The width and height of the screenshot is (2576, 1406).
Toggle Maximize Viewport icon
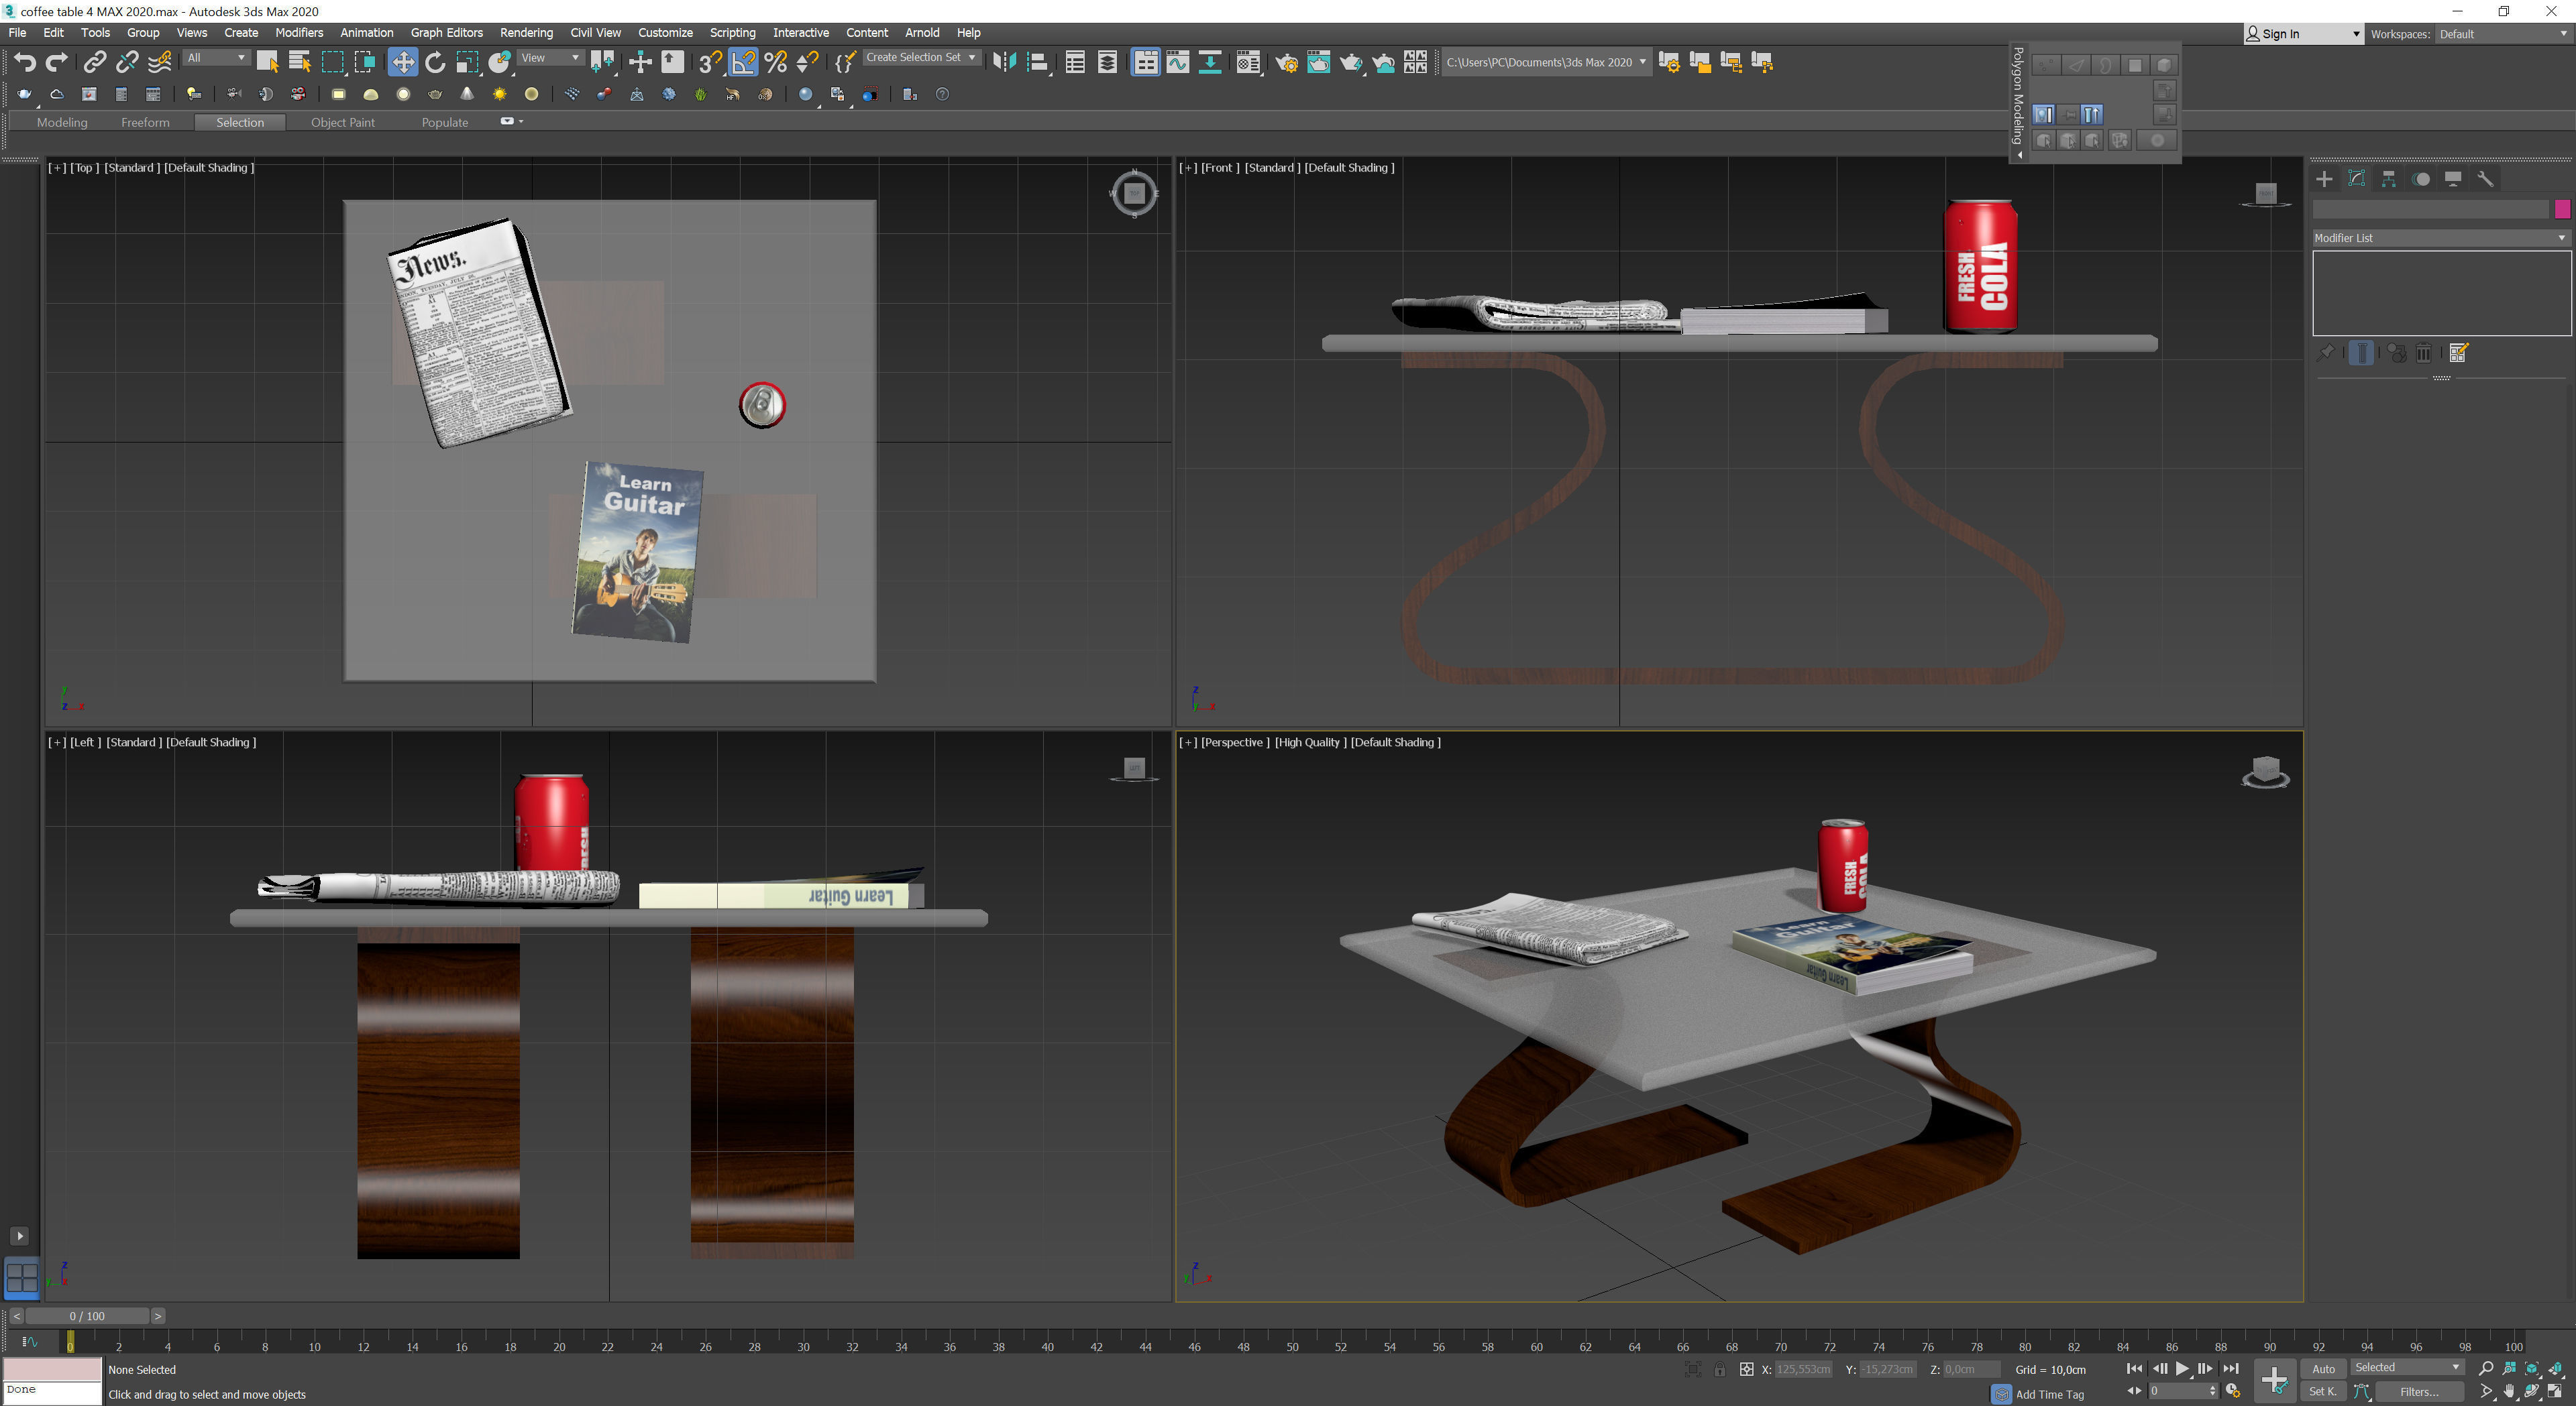click(x=2555, y=1391)
